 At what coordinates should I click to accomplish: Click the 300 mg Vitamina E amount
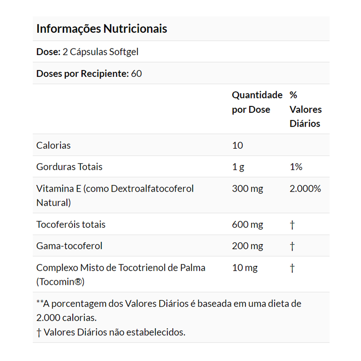[248, 188]
